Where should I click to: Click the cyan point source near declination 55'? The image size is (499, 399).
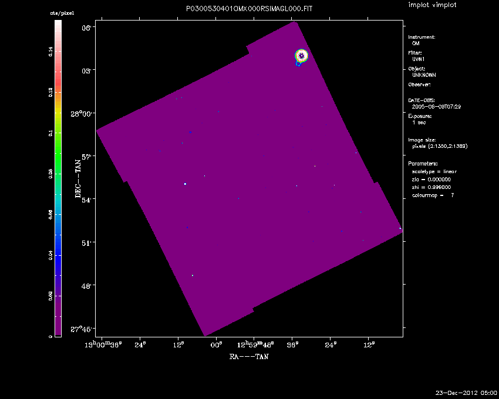(185, 184)
